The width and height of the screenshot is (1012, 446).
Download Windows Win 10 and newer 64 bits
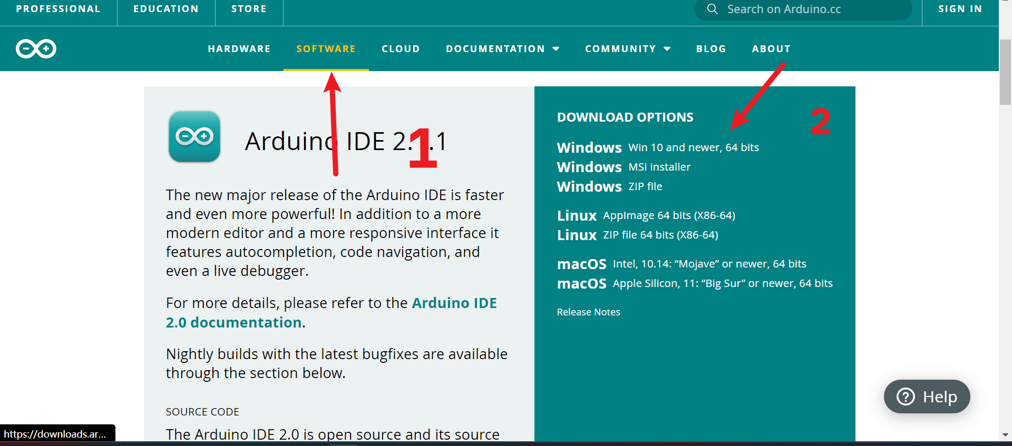(658, 147)
